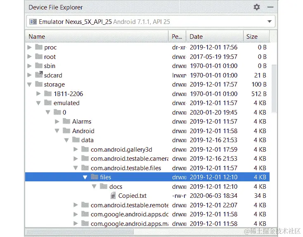Expand the com.google.android.apps.dc folder

tap(76, 214)
